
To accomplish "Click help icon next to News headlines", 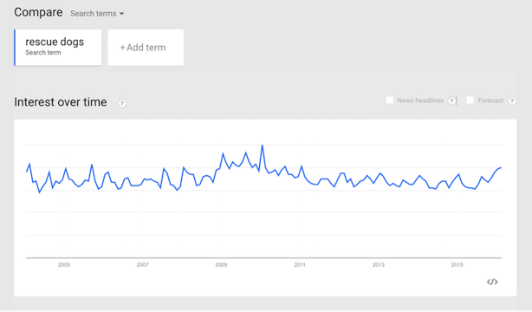I will [451, 101].
